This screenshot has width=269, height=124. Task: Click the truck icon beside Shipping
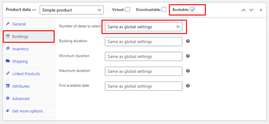click(x=8, y=61)
